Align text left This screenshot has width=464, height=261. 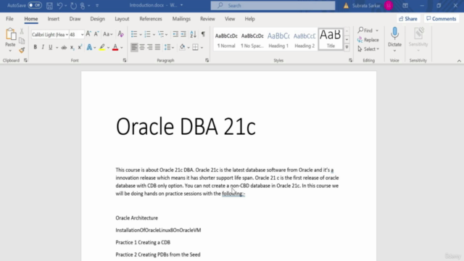click(x=134, y=47)
